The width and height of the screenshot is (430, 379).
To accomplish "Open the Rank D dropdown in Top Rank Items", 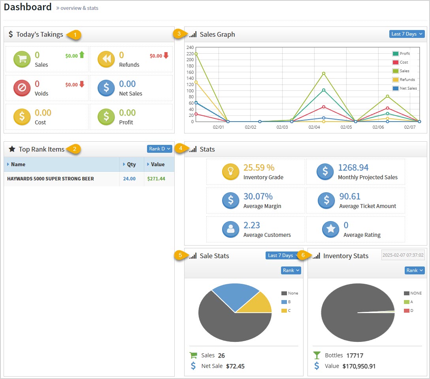I will click(159, 149).
